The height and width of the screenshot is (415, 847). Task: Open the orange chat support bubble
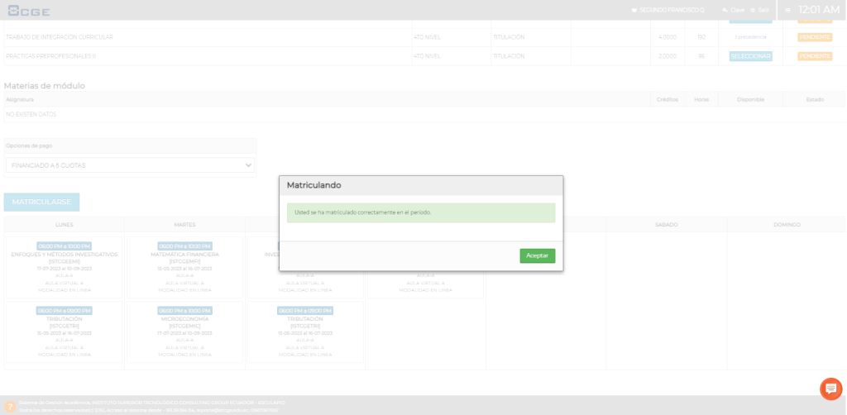point(830,389)
